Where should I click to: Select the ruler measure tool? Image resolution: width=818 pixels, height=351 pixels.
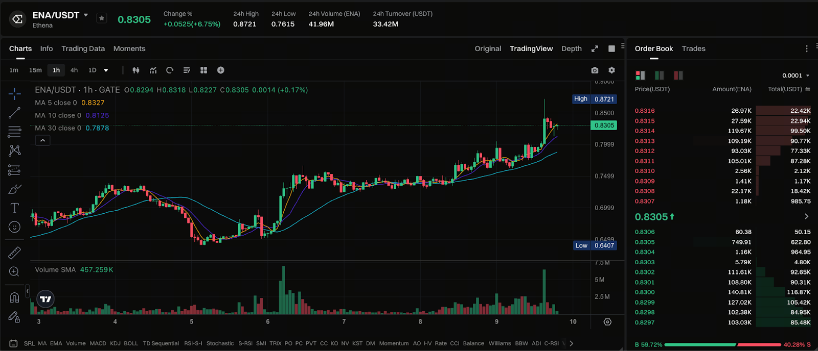tap(14, 253)
